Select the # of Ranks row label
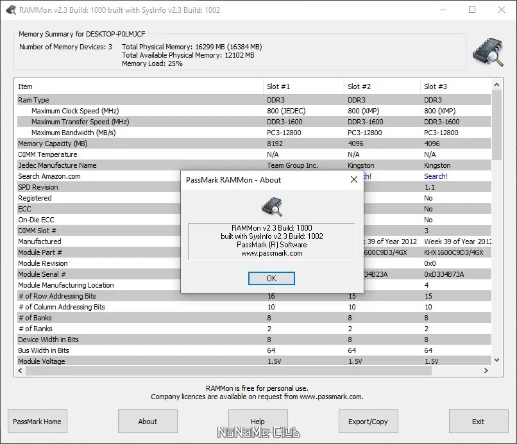Screen dimensions: 517x444 tap(35, 329)
